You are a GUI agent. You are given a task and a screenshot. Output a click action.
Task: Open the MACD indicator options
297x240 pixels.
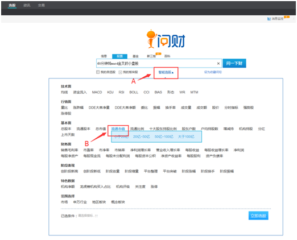click(x=97, y=92)
